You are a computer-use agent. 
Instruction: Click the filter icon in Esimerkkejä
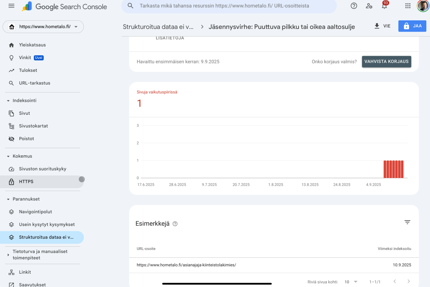coord(407,222)
